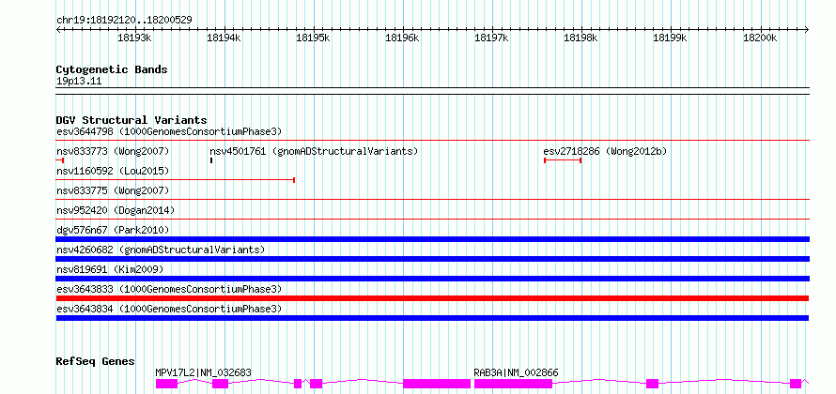This screenshot has width=836, height=394.
Task: Click the nsv833775 thin red line
Action: (432, 199)
